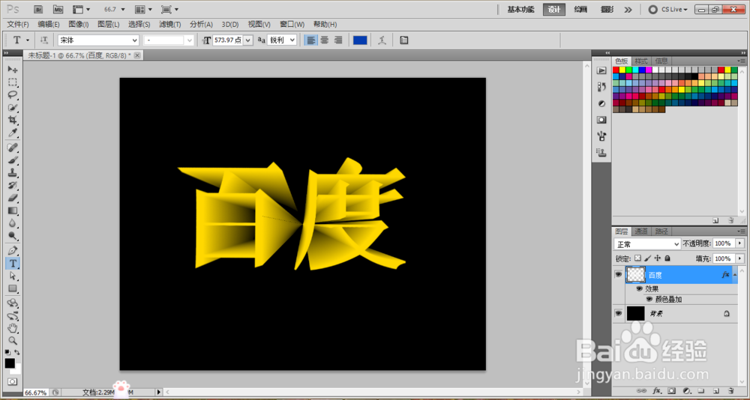Toggle text orientation button
The image size is (750, 400).
(44, 40)
